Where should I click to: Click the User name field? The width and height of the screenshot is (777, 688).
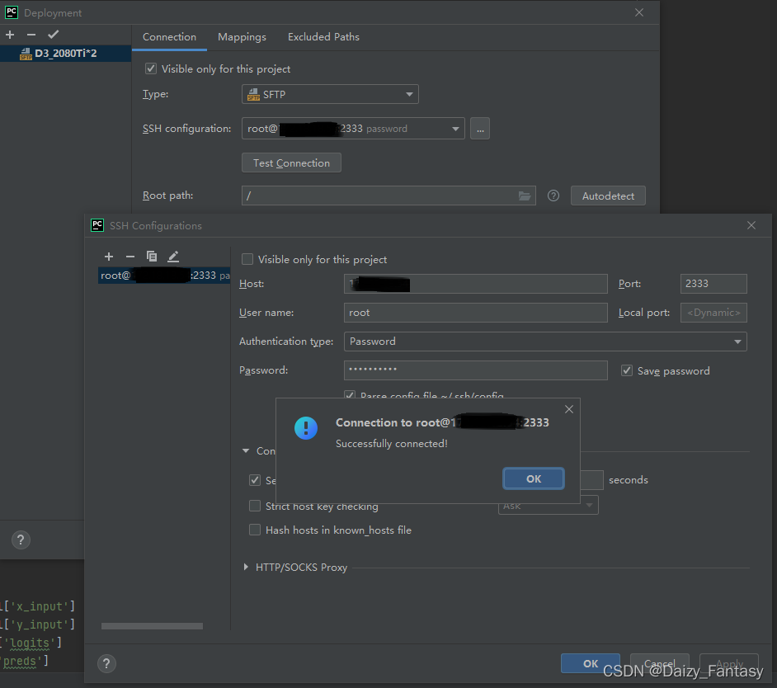click(476, 313)
